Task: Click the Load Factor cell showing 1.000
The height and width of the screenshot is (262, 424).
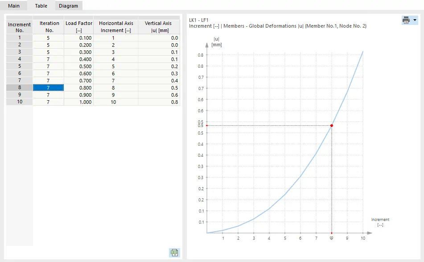Action: (86, 102)
